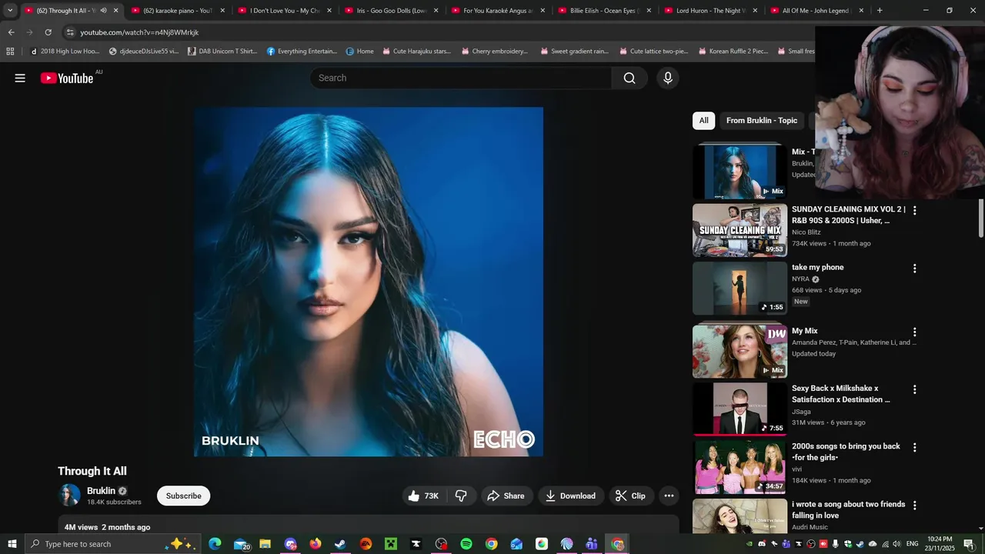The height and width of the screenshot is (554, 985).
Task: Close the For You Karaoké Angus tab
Action: pos(543,11)
